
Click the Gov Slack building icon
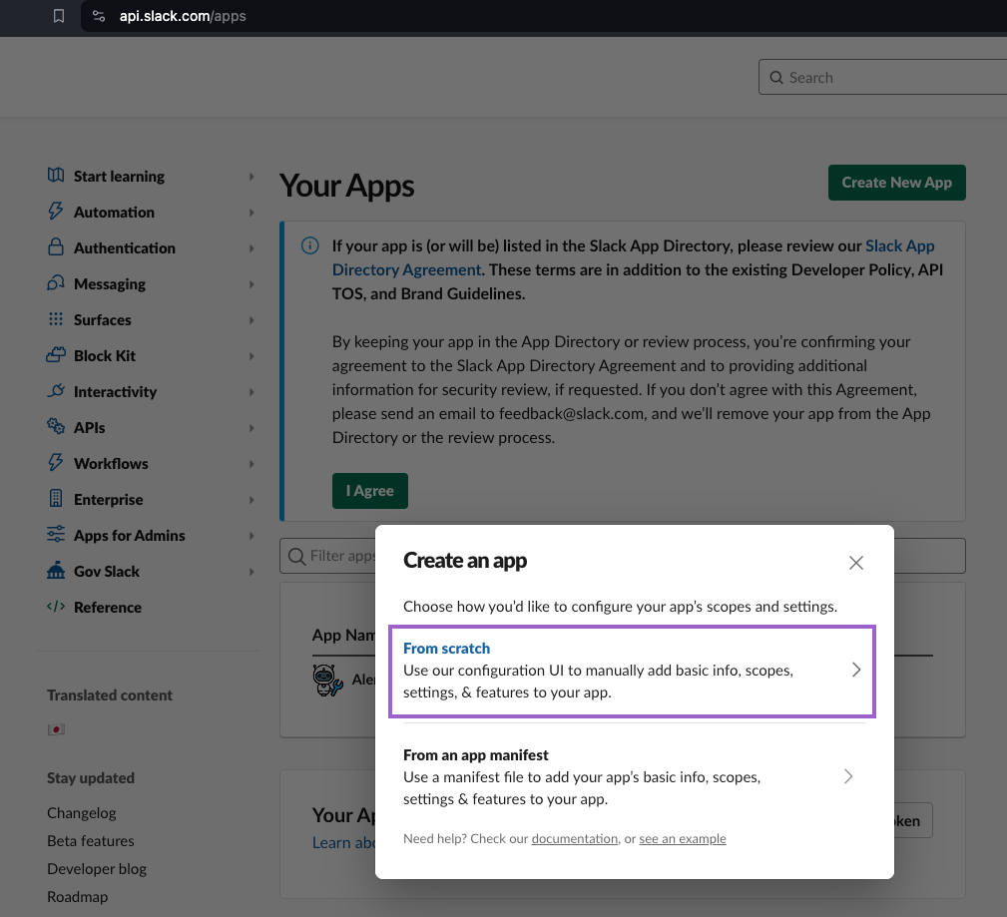point(56,571)
